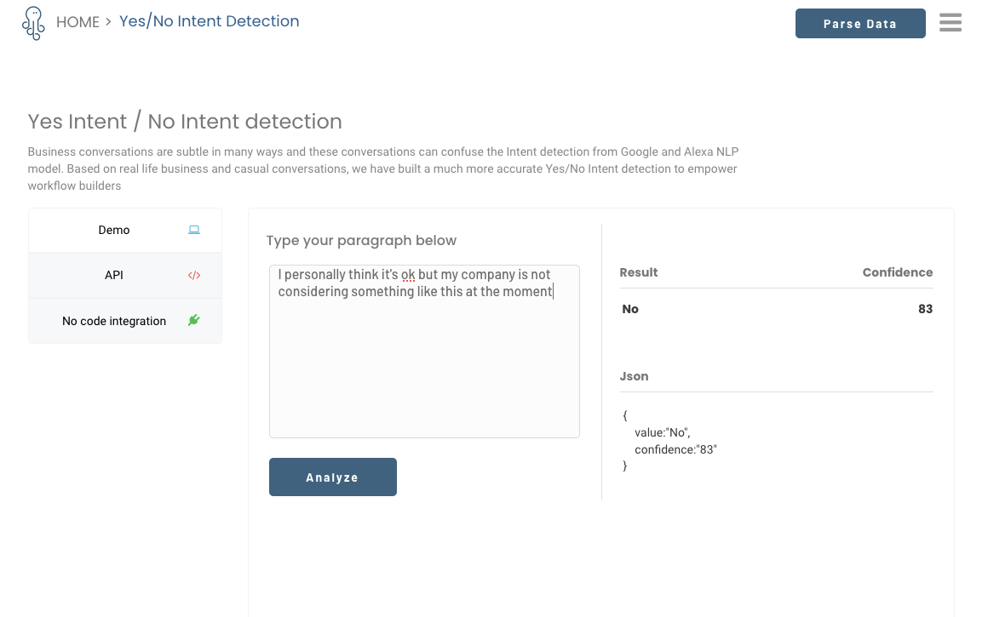The height and width of the screenshot is (617, 988).
Task: Go to HOME via breadcrumb
Action: click(x=78, y=22)
